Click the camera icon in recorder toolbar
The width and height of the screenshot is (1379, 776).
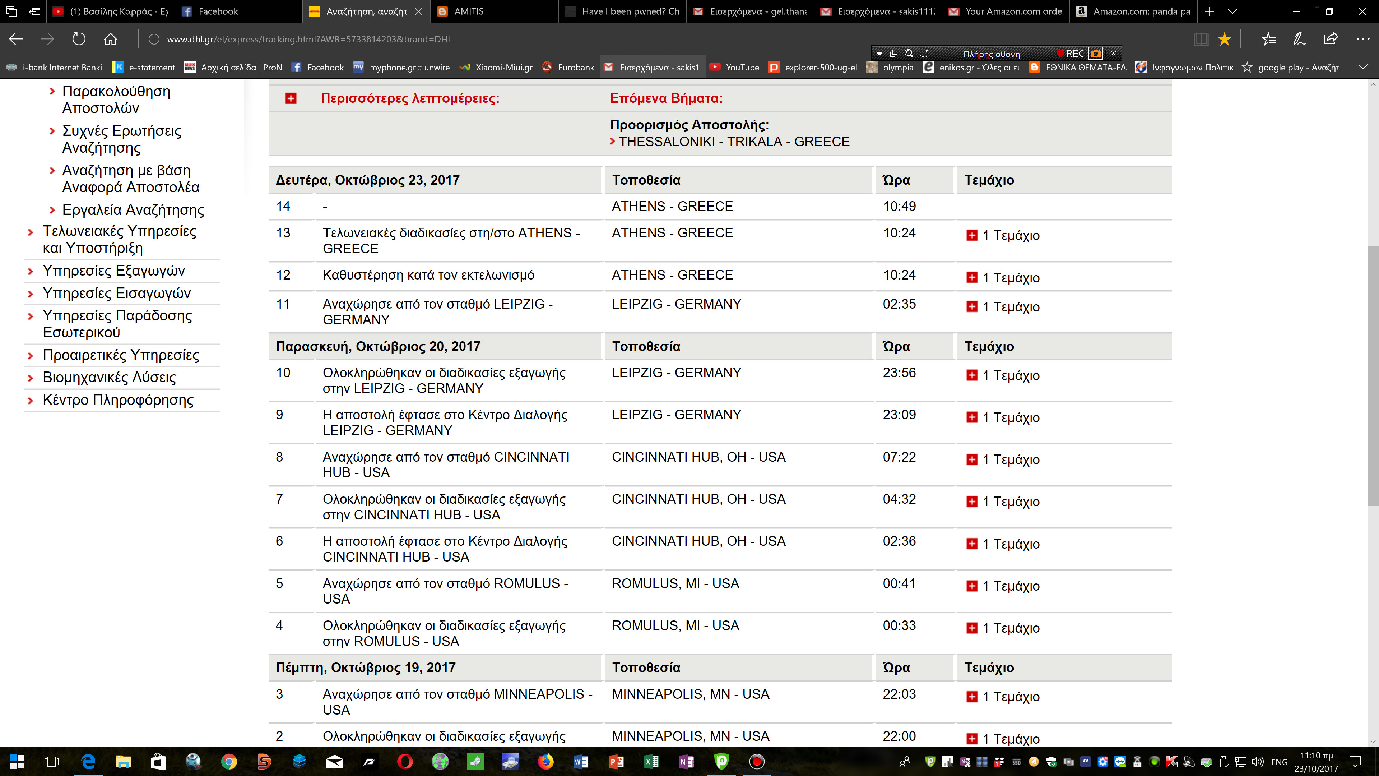(1095, 53)
